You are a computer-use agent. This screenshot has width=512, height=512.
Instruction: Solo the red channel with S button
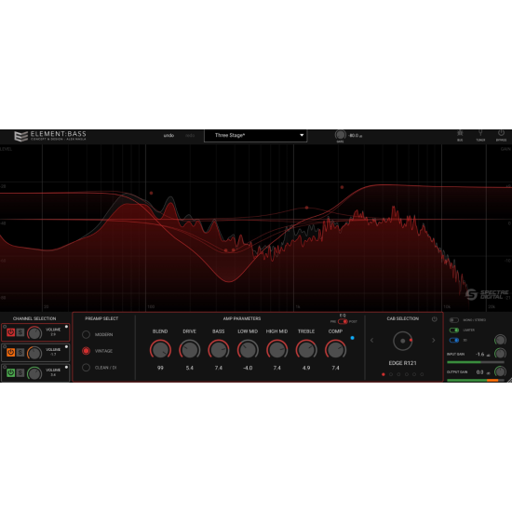(x=20, y=332)
